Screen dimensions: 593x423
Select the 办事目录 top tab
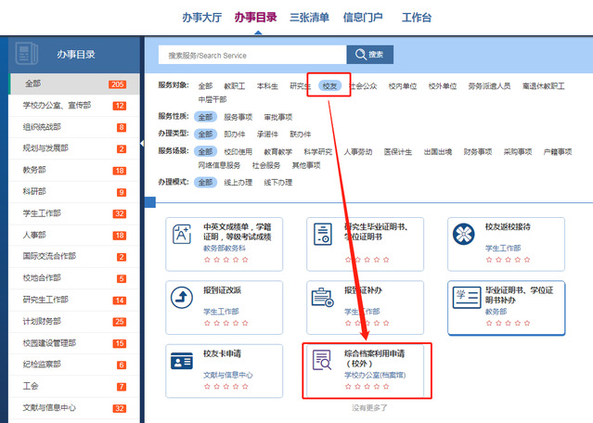255,18
